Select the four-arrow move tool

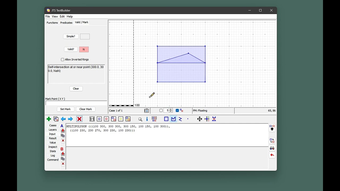200,119
